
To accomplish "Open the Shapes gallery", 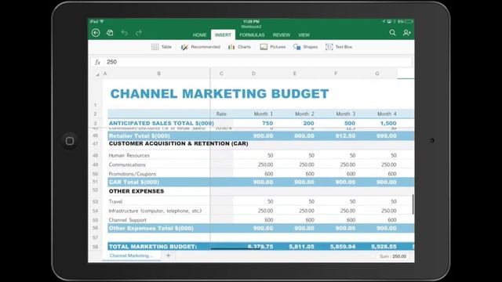I will click(305, 47).
